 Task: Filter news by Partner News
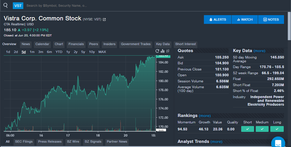(117, 142)
